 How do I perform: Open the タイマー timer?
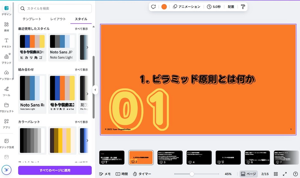coord(142,174)
